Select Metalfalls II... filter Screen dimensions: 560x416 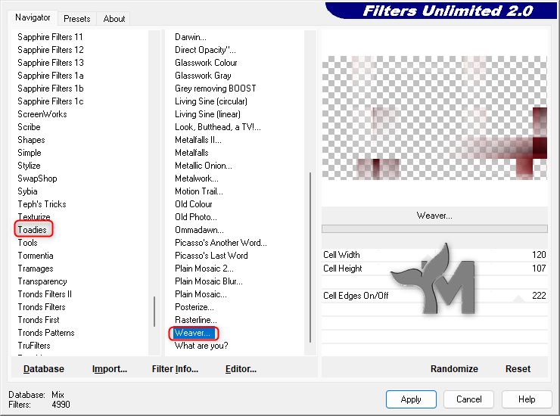198,140
